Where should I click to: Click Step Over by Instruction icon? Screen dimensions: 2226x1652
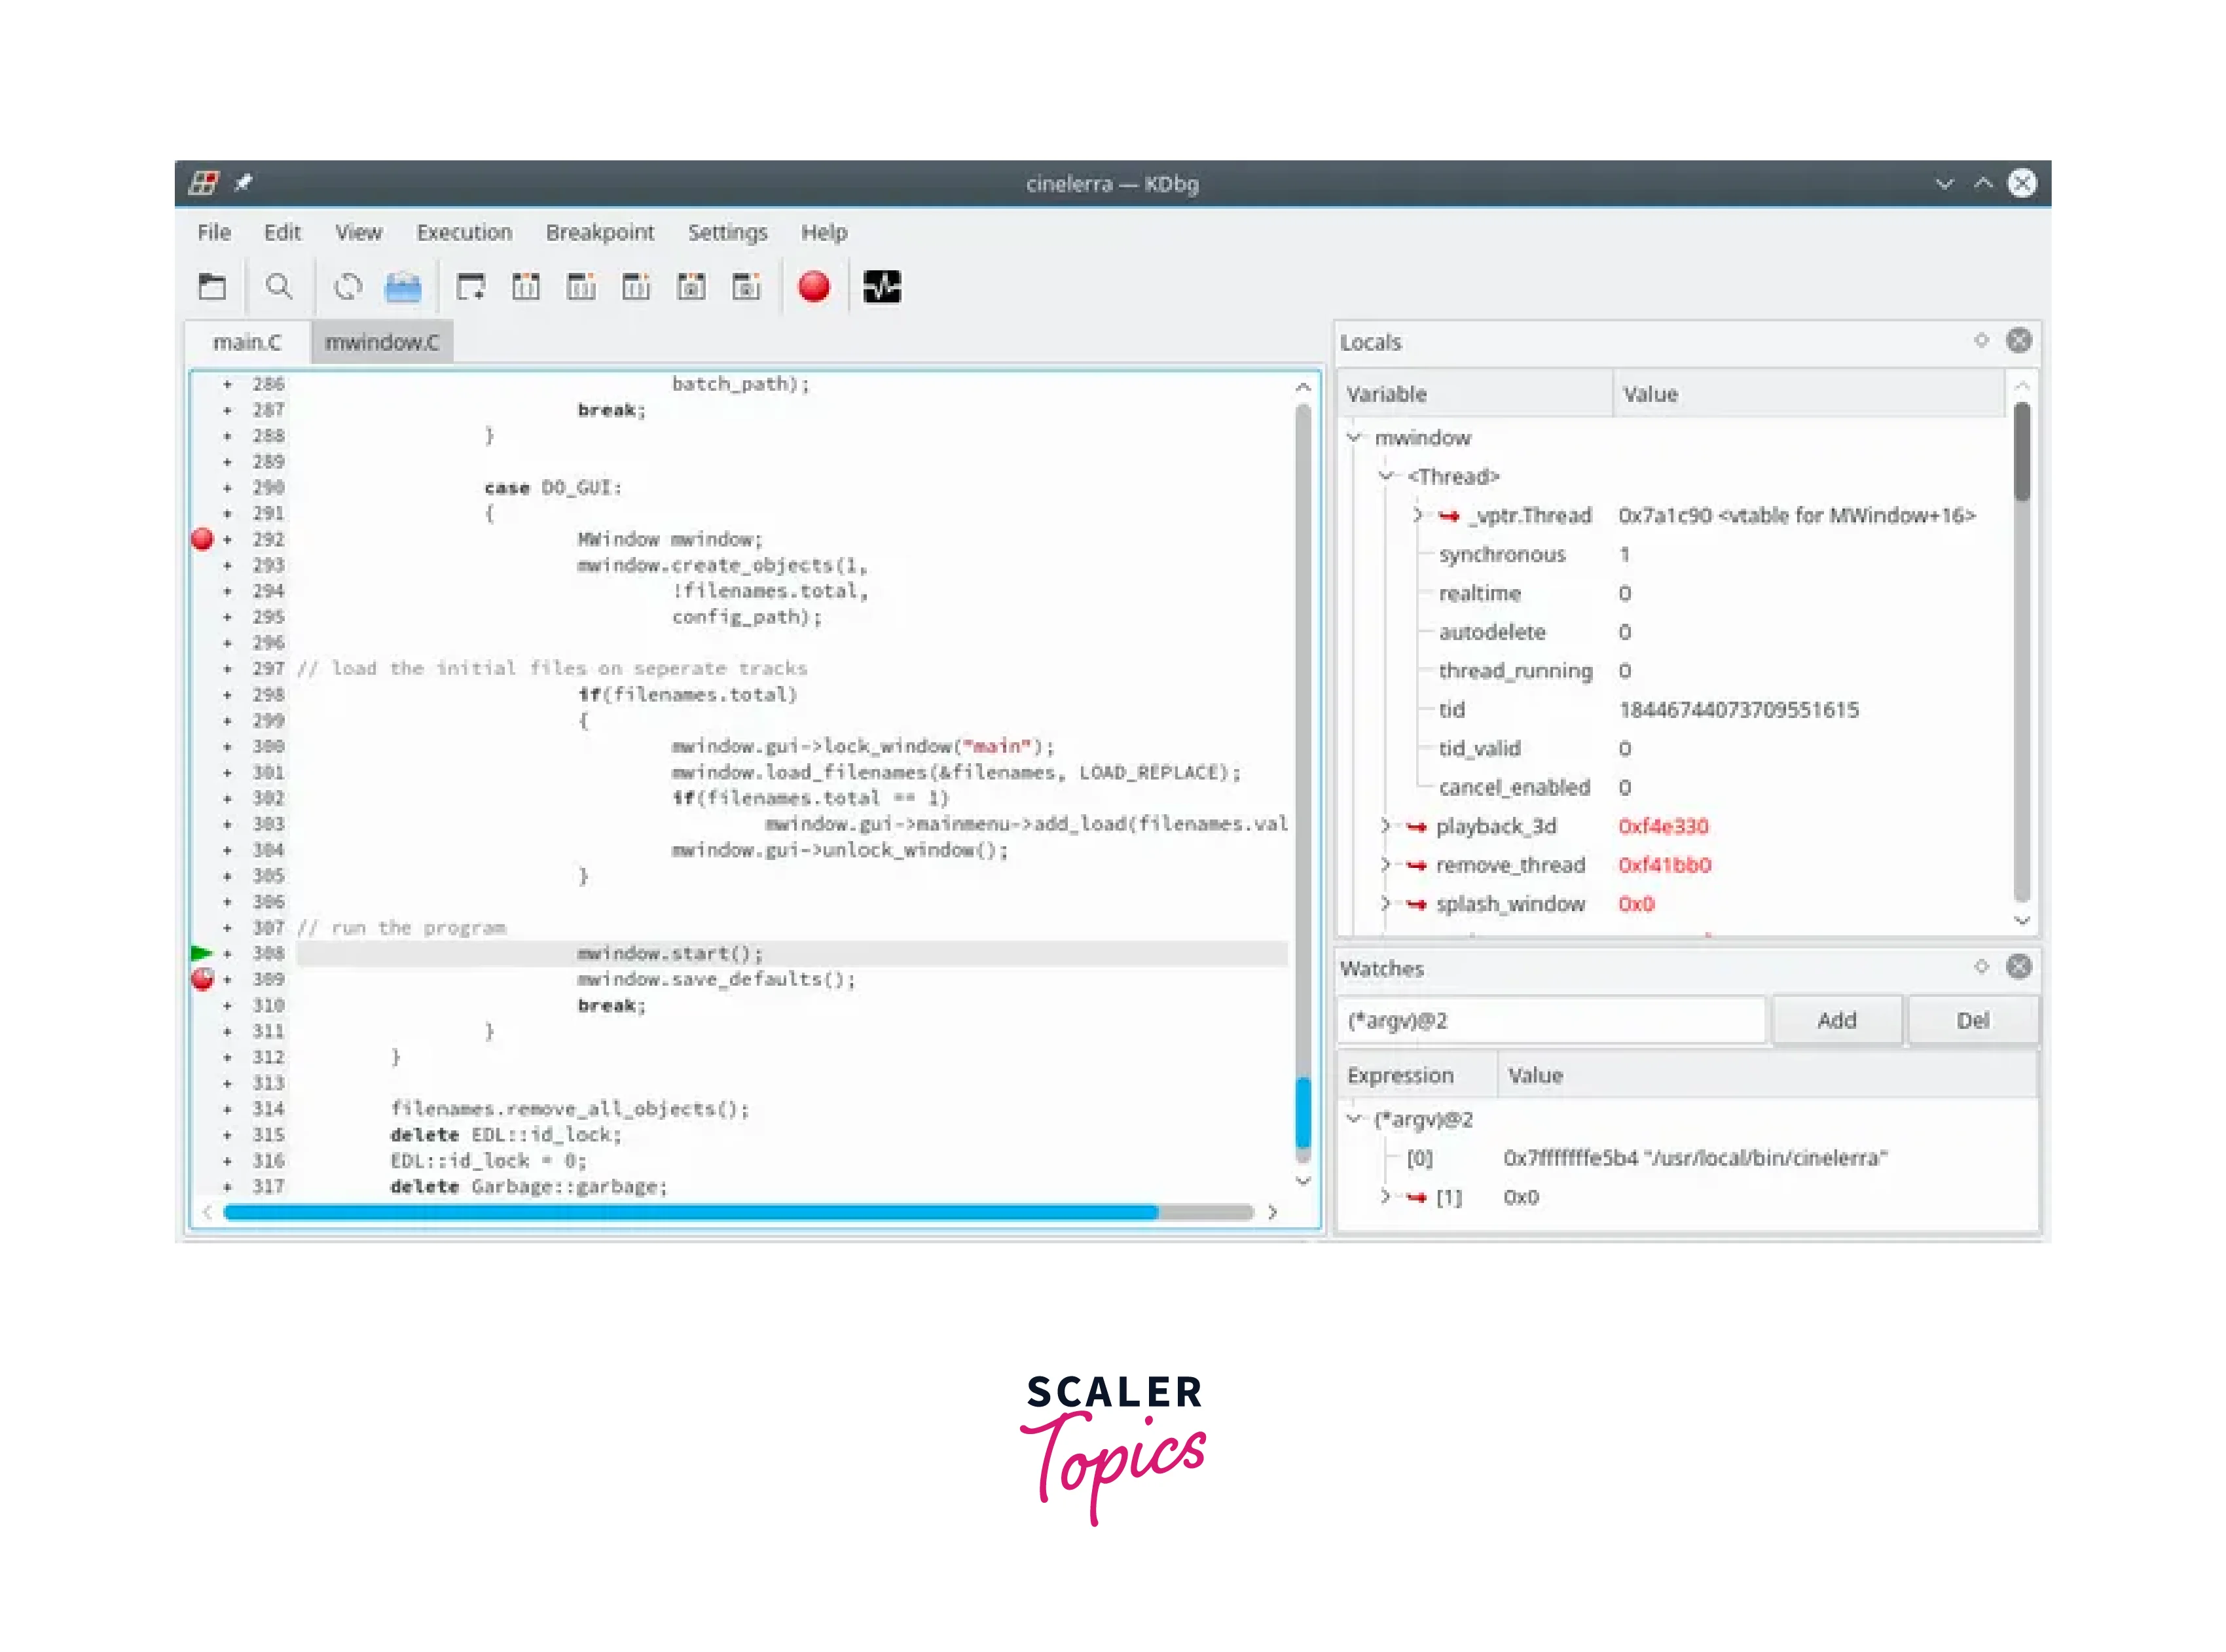pos(747,287)
